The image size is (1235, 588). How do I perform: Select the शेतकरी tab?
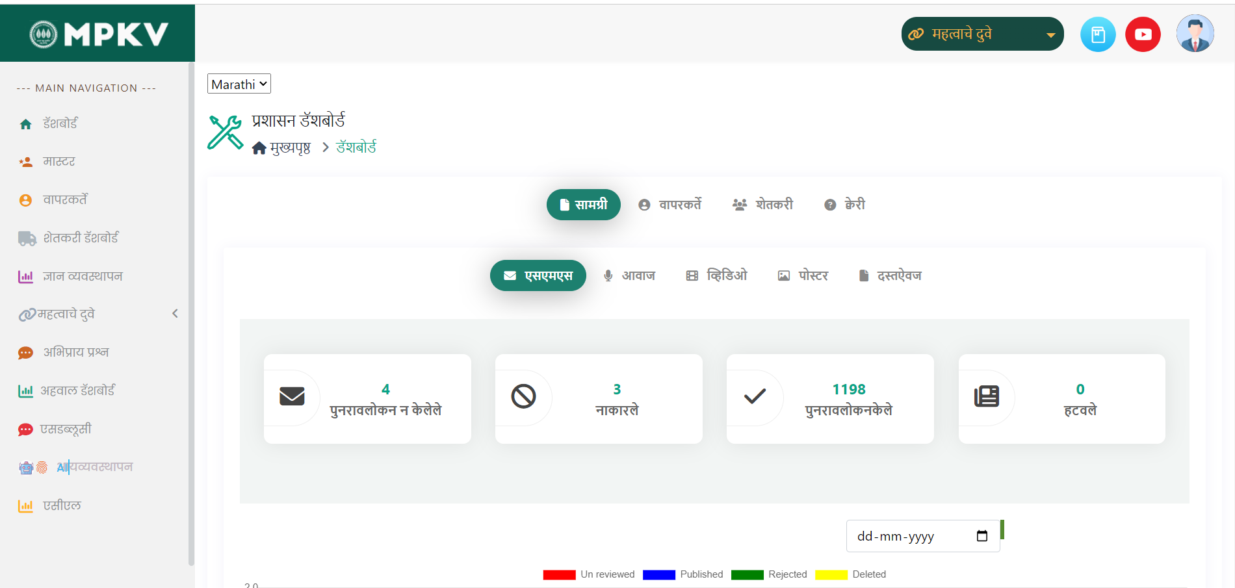point(762,205)
